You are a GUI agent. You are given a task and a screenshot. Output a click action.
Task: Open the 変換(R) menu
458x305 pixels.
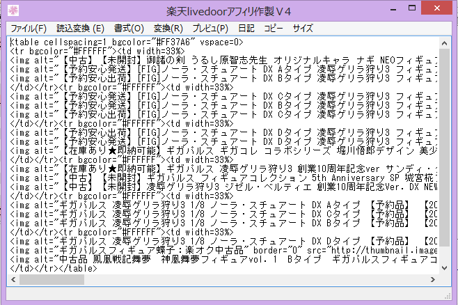coord(168,29)
